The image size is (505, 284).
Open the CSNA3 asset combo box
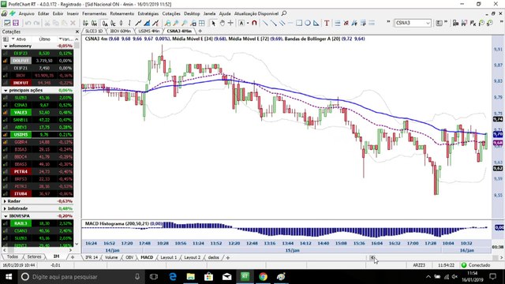[413, 23]
